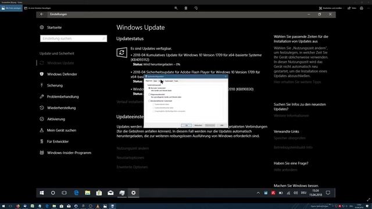Click the Betriebssystembuild-Info link
This screenshot has width=372, height=209.
click(293, 147)
